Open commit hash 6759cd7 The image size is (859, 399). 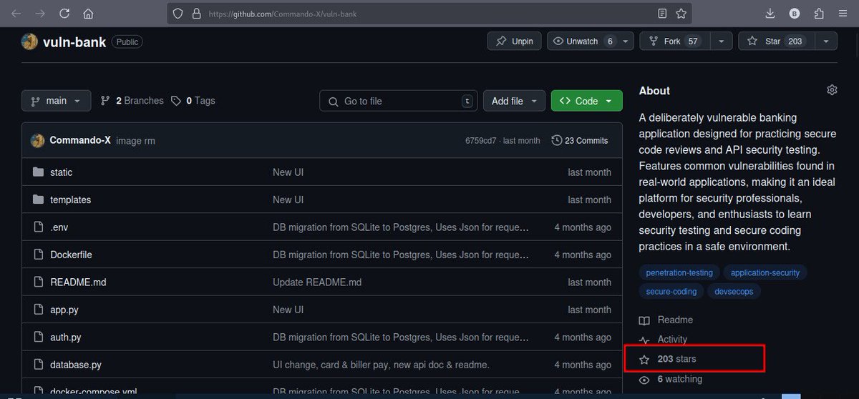click(x=481, y=141)
